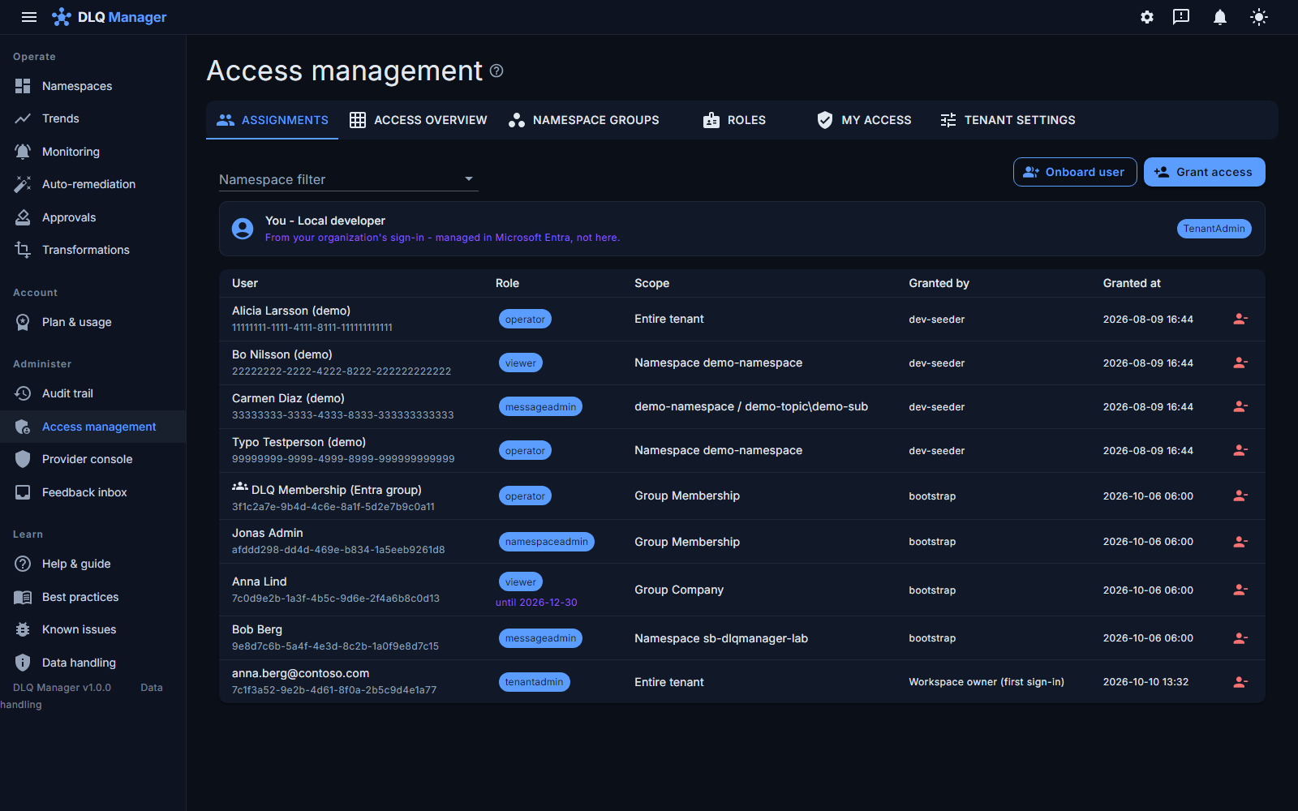Screen dimensions: 1298x811
Task: Open Plan & usage page
Action: (93, 322)
